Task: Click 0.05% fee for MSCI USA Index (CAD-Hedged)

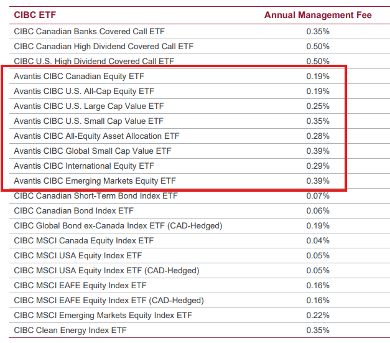Action: tap(318, 271)
